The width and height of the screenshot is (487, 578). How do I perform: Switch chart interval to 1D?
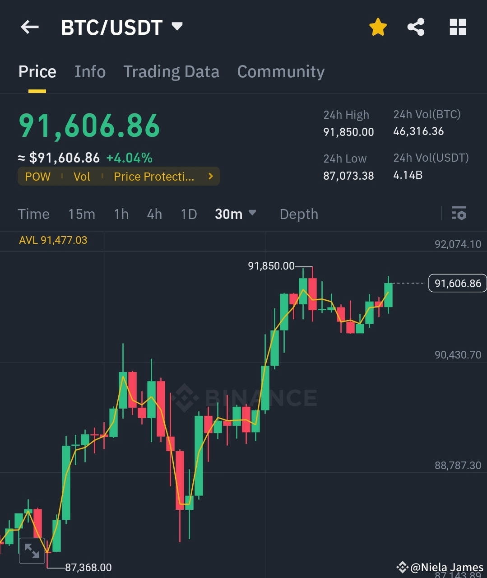point(189,214)
